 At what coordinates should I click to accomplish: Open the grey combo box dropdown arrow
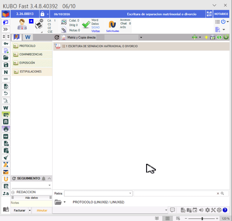[x=141, y=37]
